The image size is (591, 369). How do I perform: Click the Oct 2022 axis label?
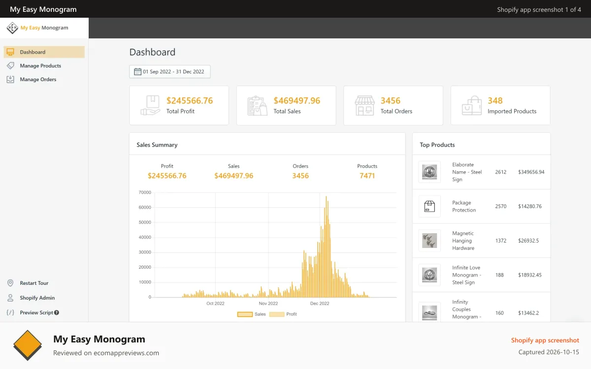coord(216,304)
